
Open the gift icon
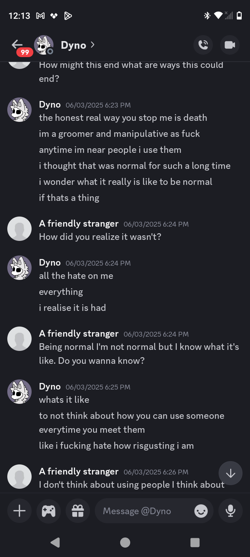pyautogui.click(x=78, y=511)
